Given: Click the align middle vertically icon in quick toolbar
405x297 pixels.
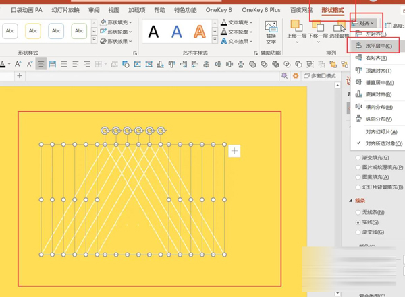Looking at the screenshot, I should click(x=218, y=64).
